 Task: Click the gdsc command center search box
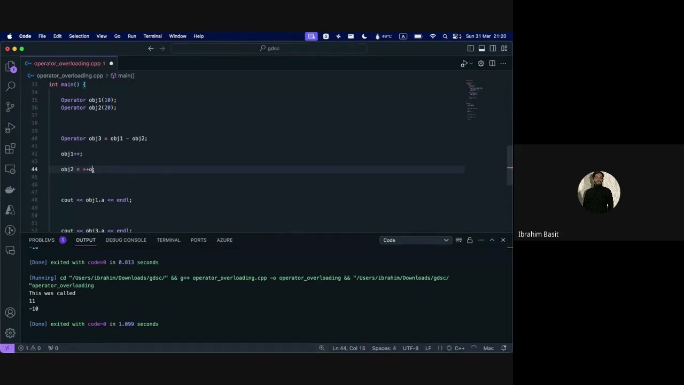(269, 48)
